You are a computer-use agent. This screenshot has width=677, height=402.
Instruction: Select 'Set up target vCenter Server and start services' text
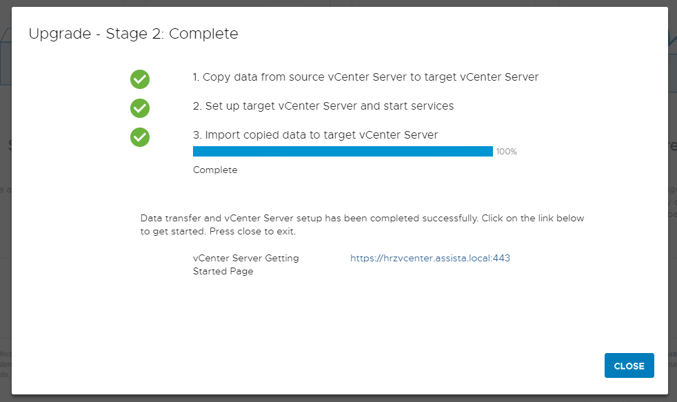tap(323, 105)
